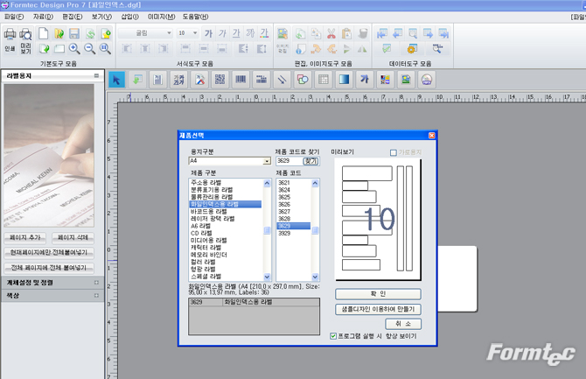Screen dimensions: 586x379
Task: Select the table grid tool
Action: pyautogui.click(x=324, y=80)
